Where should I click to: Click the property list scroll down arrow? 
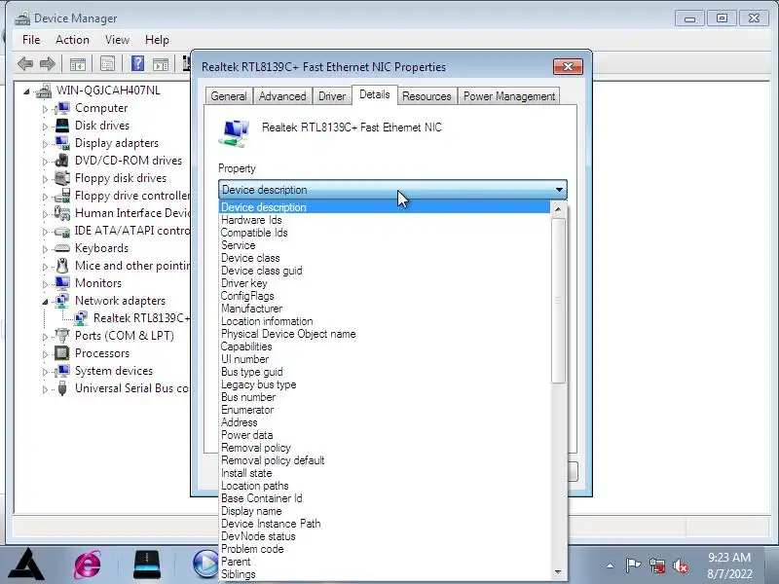pyautogui.click(x=558, y=572)
